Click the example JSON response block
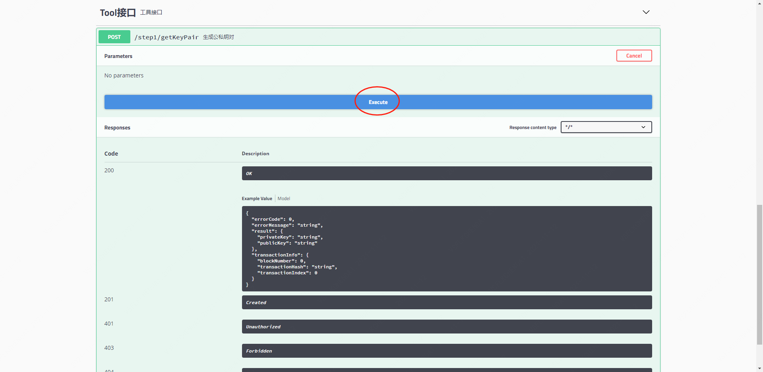Image resolution: width=763 pixels, height=372 pixels. [447, 249]
